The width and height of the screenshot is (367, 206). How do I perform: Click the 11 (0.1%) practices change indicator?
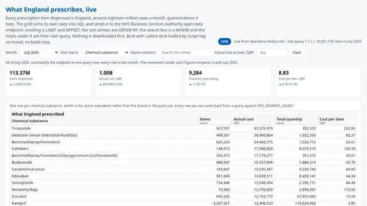pyautogui.click(x=197, y=84)
